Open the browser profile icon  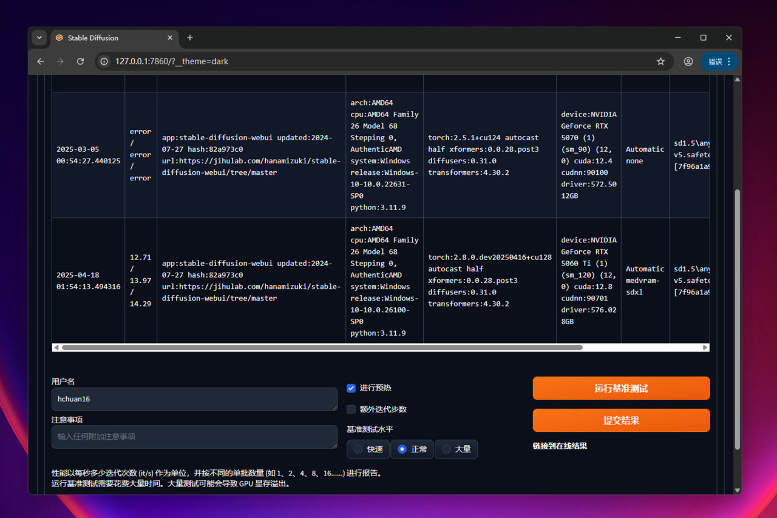pos(688,61)
